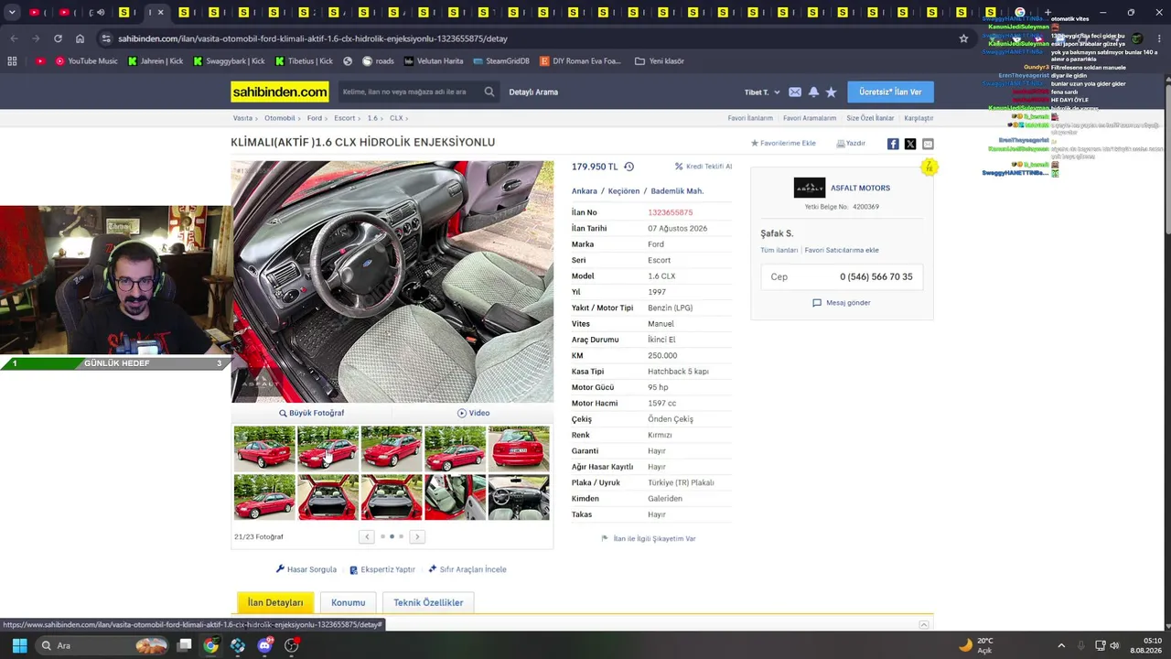The image size is (1171, 659).
Task: Open price history clock icon
Action: tap(628, 167)
